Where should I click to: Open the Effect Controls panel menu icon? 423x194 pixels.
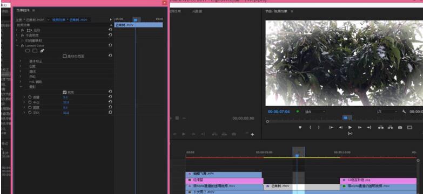[x=33, y=10]
